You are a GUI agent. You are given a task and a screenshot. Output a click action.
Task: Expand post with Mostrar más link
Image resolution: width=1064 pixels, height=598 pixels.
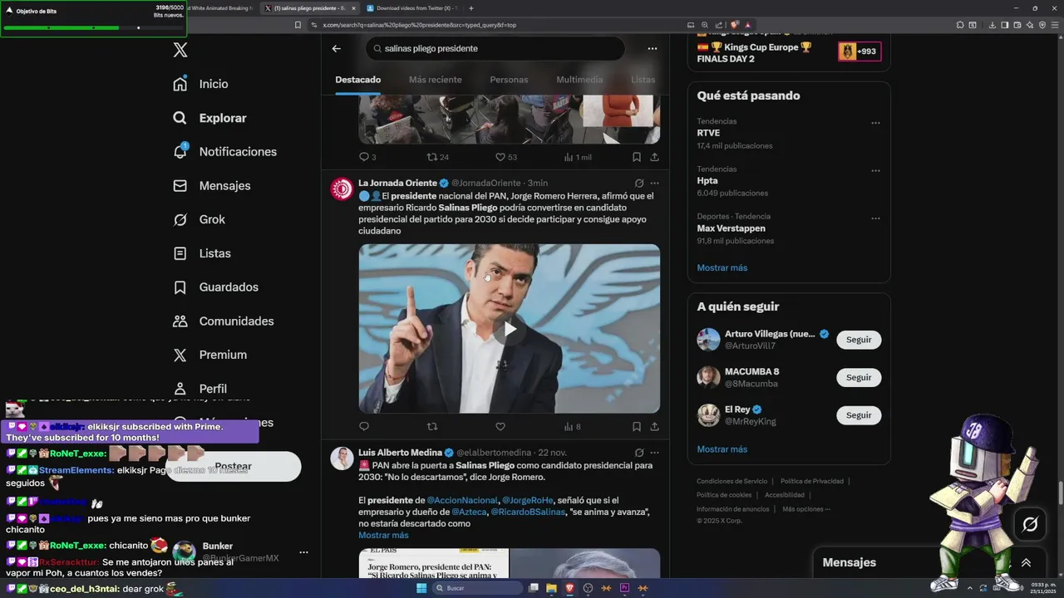(x=383, y=535)
